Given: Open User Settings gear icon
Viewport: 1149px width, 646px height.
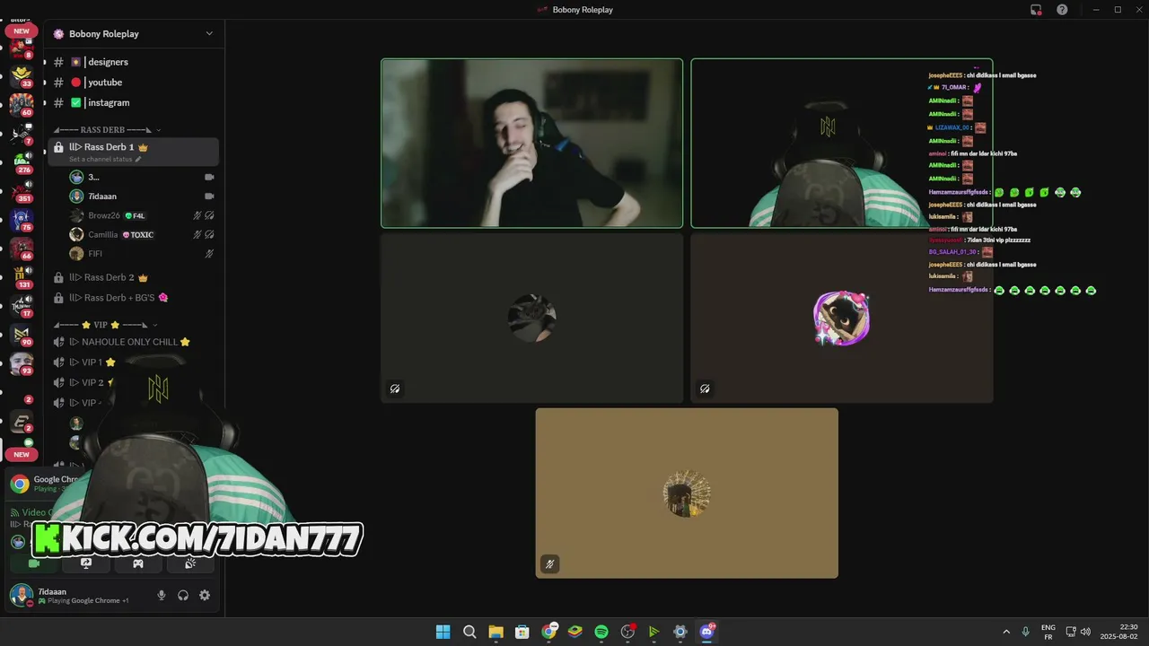Looking at the screenshot, I should pos(205,595).
